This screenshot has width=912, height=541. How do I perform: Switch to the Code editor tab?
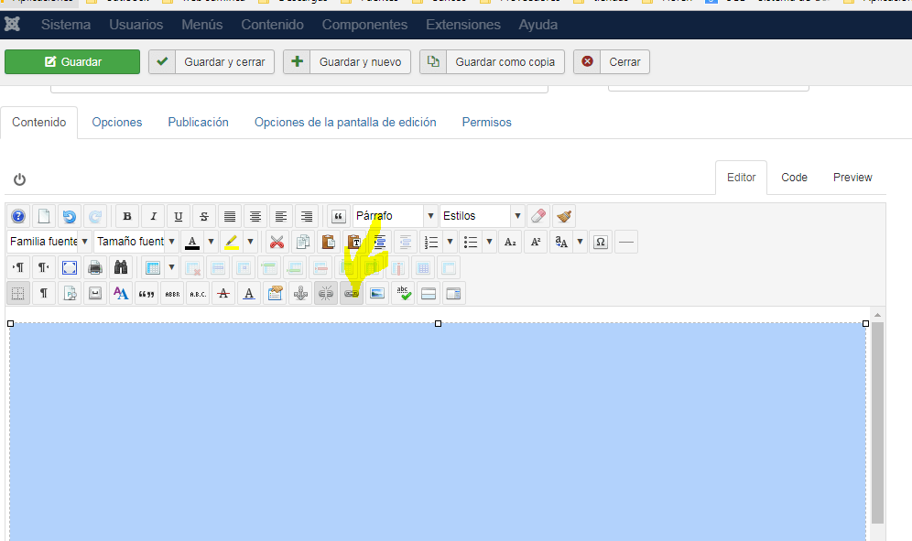(x=794, y=178)
